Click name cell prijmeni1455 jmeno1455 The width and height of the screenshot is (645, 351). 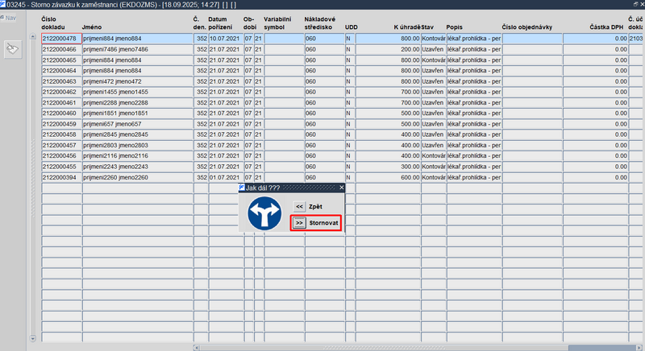138,92
